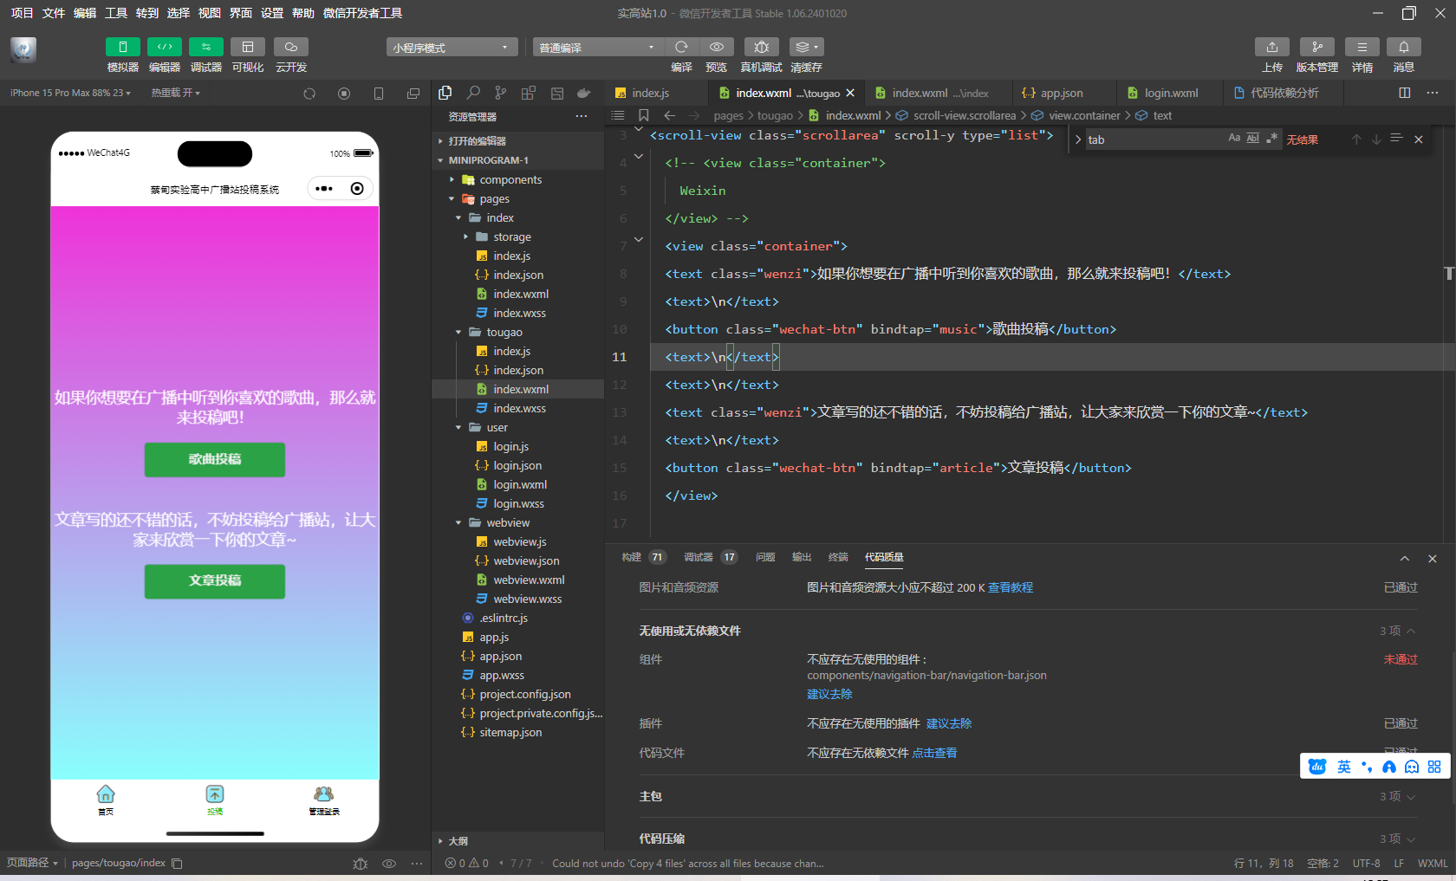Toggle the editor panel button
Image resolution: width=1456 pixels, height=881 pixels.
click(x=164, y=47)
